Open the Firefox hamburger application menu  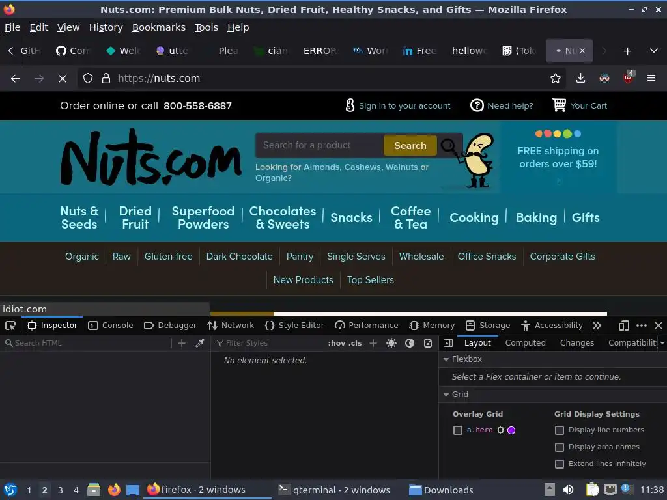click(x=651, y=78)
